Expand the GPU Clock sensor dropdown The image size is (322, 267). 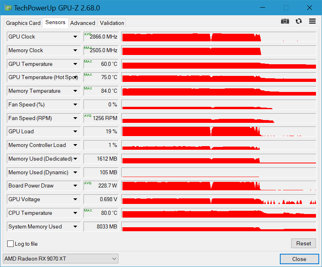[75, 37]
